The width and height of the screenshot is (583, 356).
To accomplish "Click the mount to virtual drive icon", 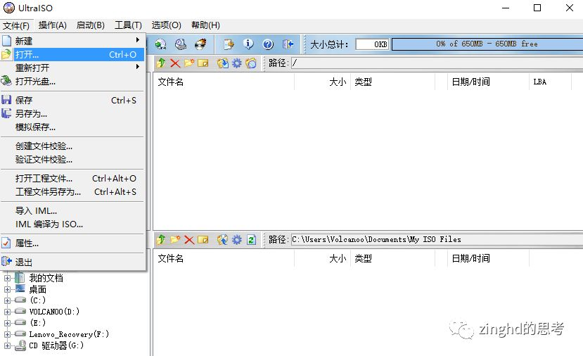I will [x=181, y=44].
